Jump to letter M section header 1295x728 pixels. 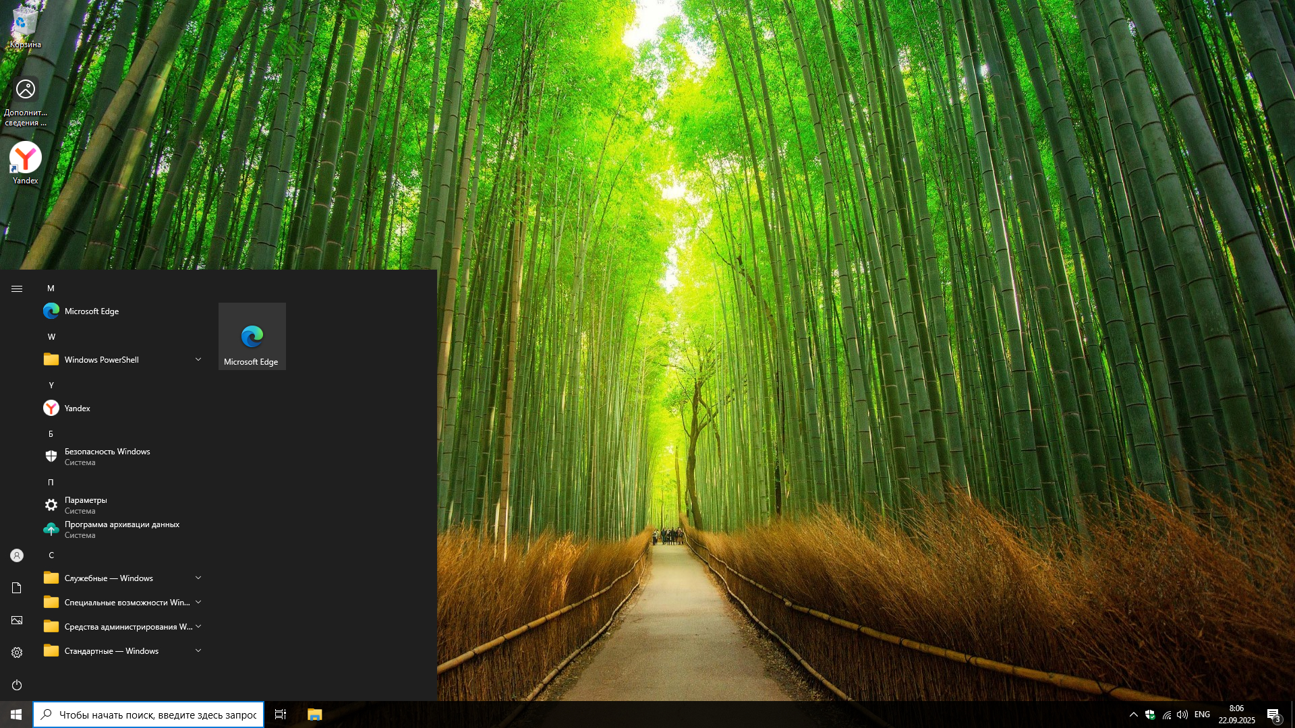point(51,289)
